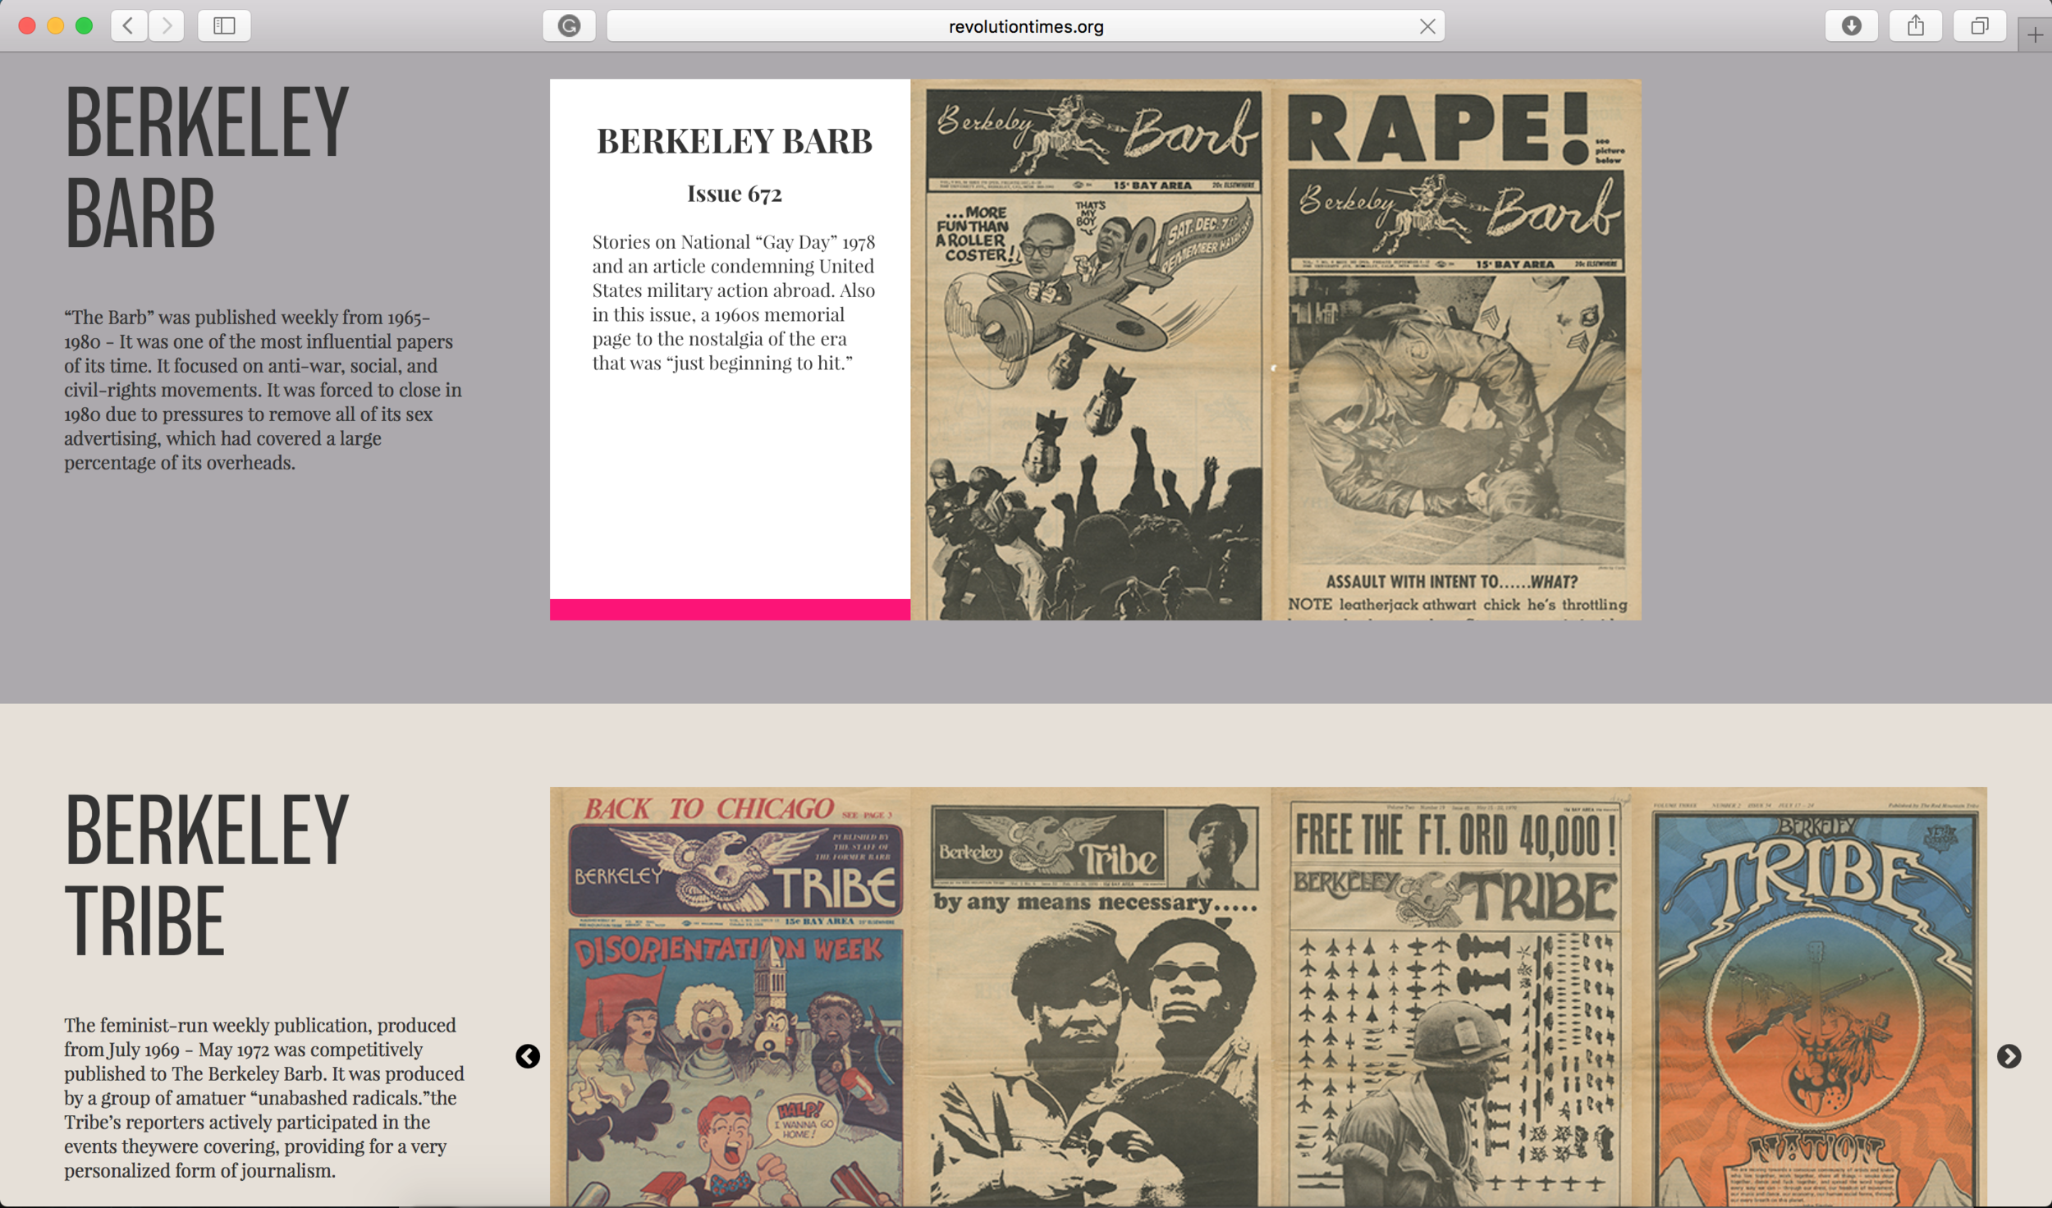Click the Grammarly extension icon
The height and width of the screenshot is (1208, 2052).
click(x=569, y=26)
